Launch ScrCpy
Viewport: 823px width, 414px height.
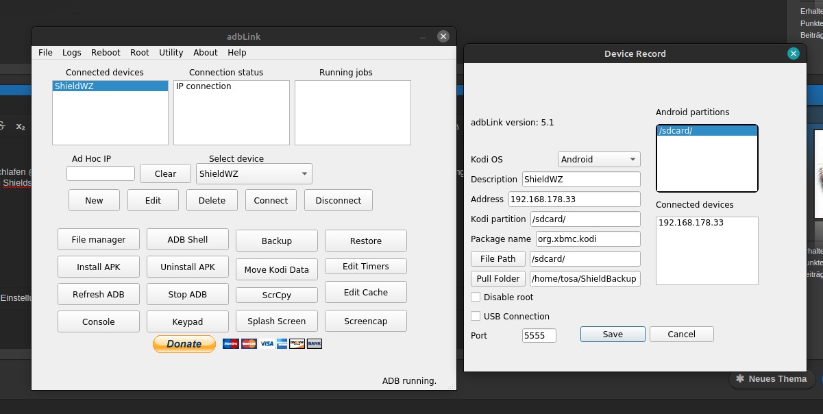(x=277, y=295)
